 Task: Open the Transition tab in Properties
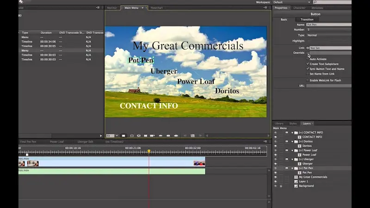click(307, 19)
